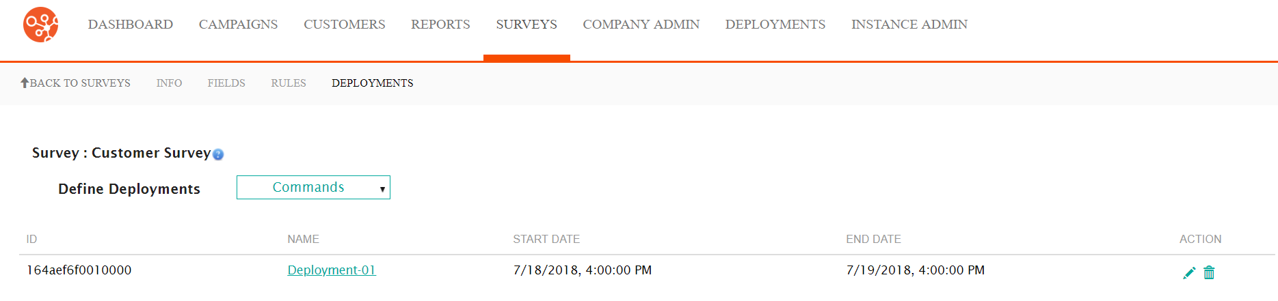Select the Surveys main menu
Image resolution: width=1278 pixels, height=301 pixels.
pyautogui.click(x=527, y=25)
